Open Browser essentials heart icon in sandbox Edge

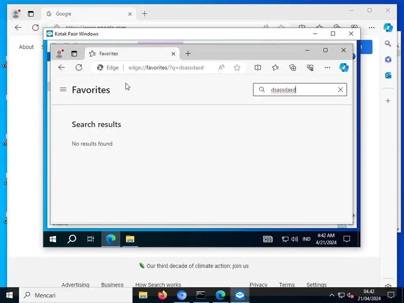click(310, 67)
